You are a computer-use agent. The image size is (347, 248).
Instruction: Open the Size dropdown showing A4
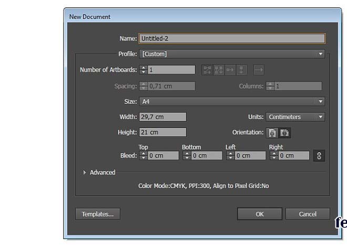point(232,102)
